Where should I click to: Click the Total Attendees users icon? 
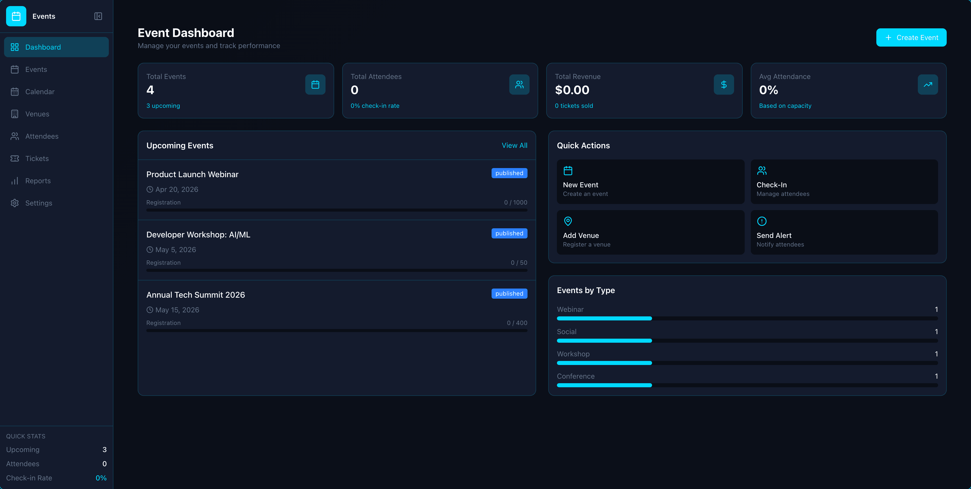pos(519,85)
